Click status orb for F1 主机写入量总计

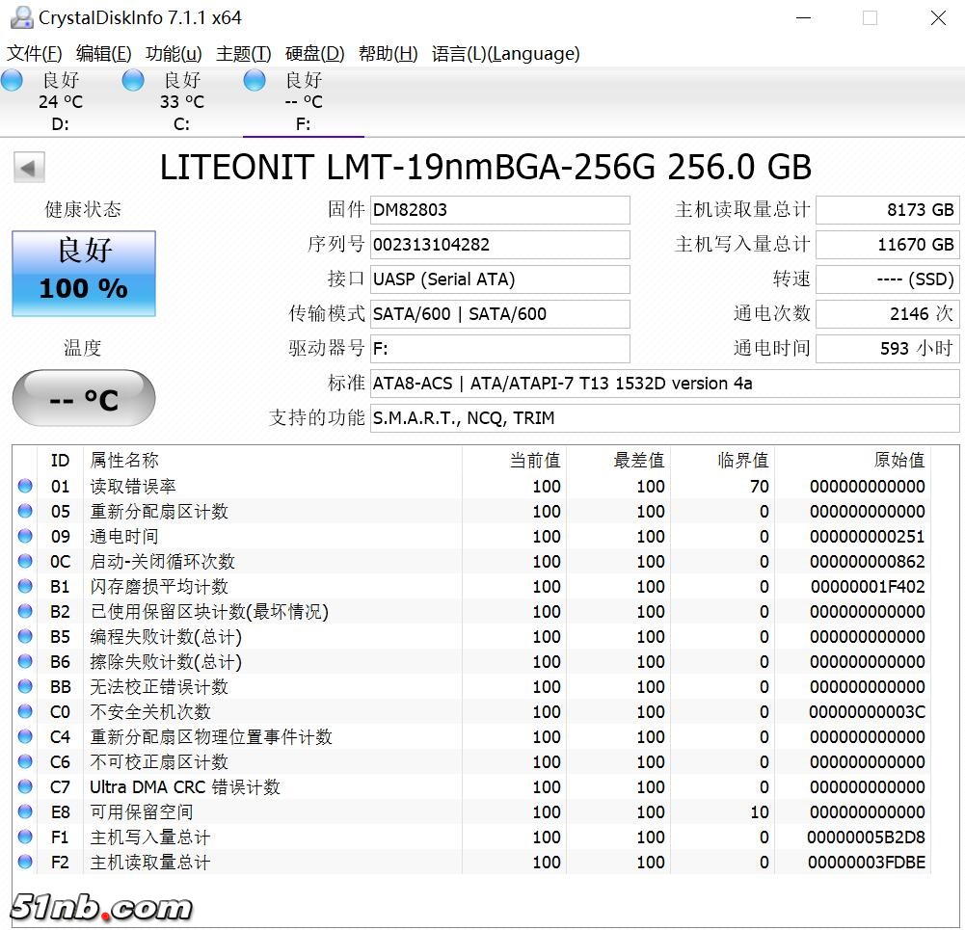click(x=25, y=837)
